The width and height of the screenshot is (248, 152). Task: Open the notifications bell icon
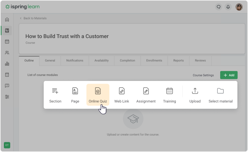[228, 7]
